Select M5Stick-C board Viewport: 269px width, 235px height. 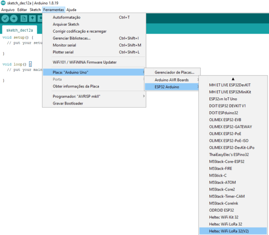click(x=233, y=175)
